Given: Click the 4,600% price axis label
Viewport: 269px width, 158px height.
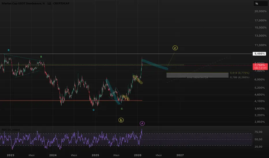Looking at the screenshot, I should pyautogui.click(x=260, y=95).
